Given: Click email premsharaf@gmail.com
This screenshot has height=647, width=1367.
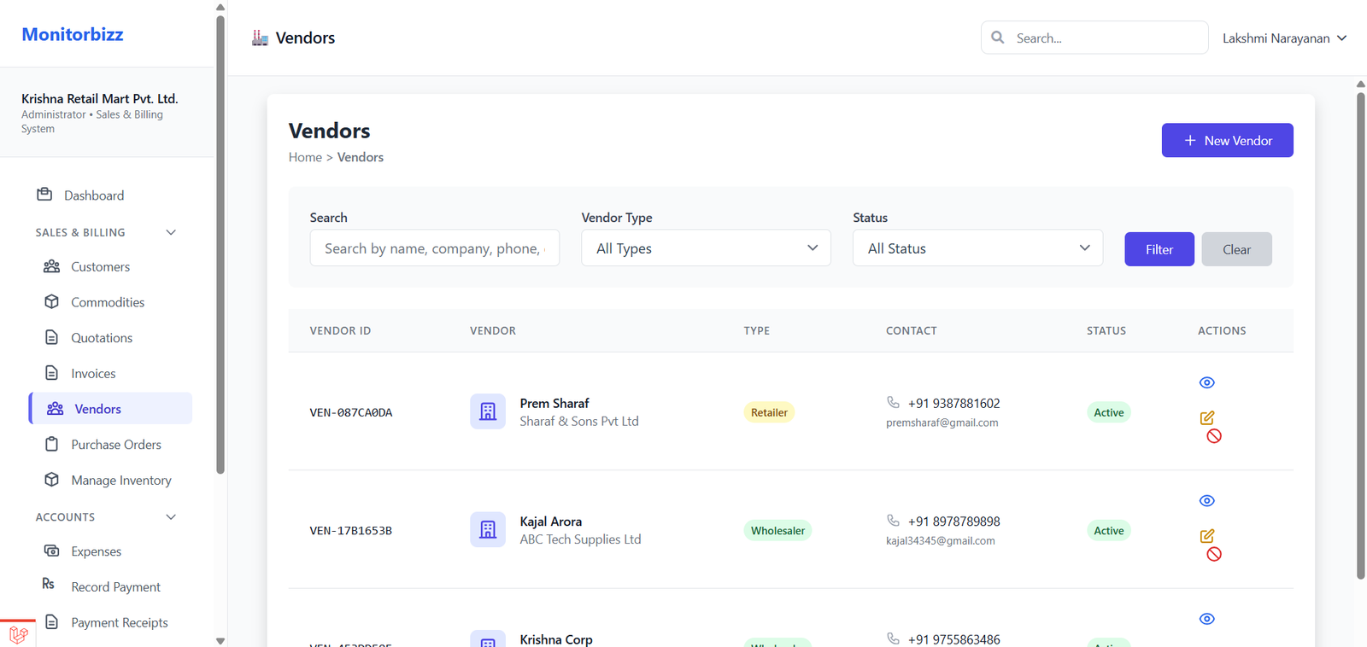Looking at the screenshot, I should click(942, 423).
